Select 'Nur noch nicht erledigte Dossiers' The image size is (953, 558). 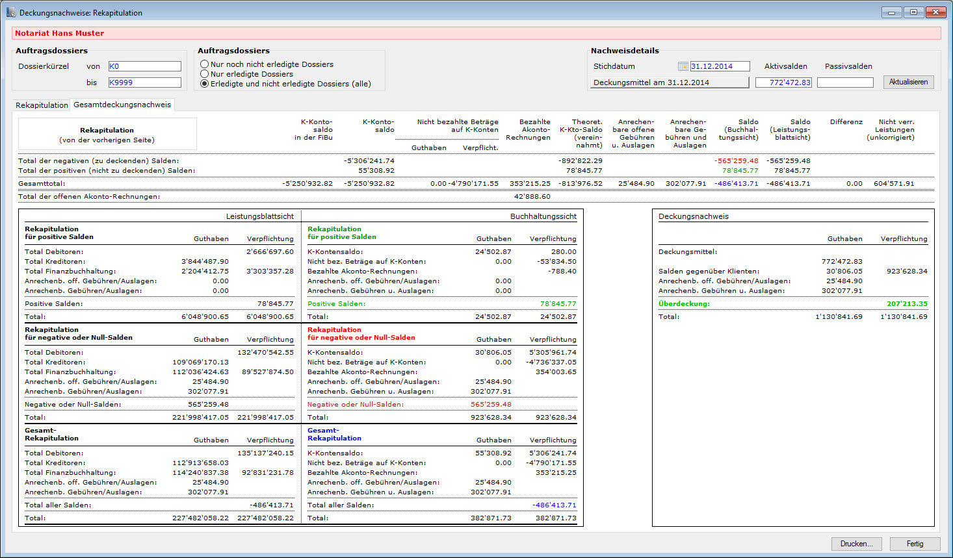pos(205,64)
